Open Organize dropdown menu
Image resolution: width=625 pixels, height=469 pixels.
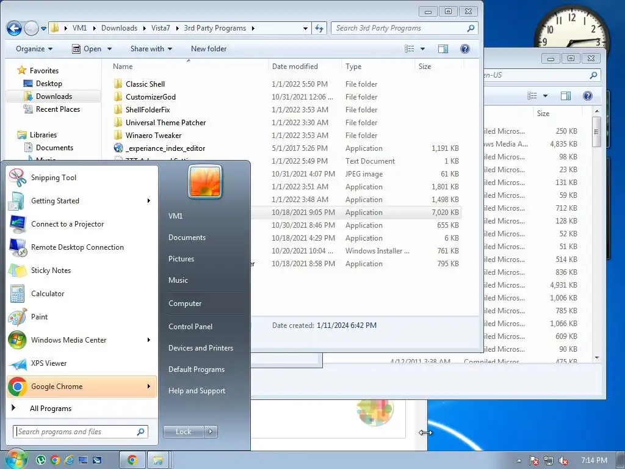(x=34, y=49)
